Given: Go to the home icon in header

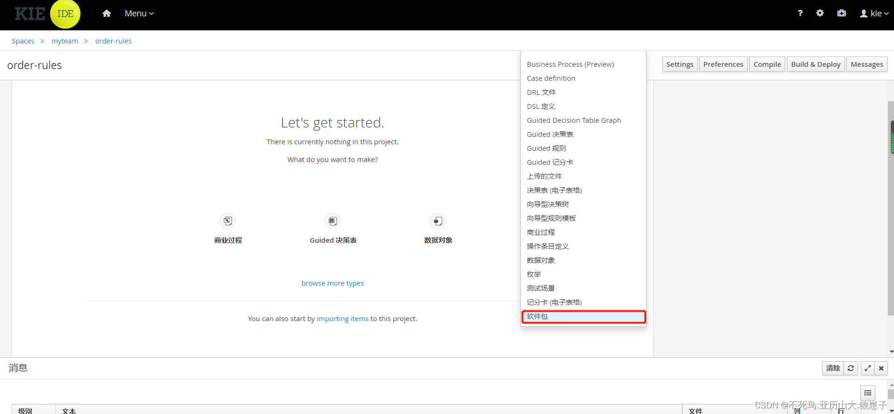Looking at the screenshot, I should 106,14.
